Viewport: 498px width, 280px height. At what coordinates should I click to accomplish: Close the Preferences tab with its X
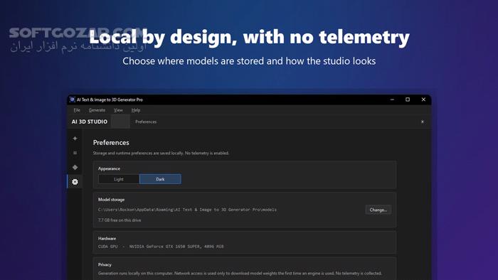[x=423, y=122]
